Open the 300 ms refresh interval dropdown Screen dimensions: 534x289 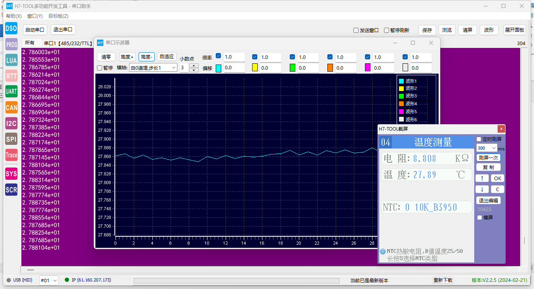point(486,148)
